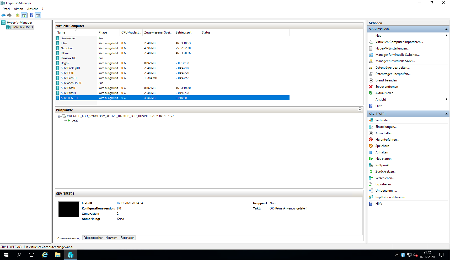Open the Ansicht menu in menu bar

click(33, 9)
